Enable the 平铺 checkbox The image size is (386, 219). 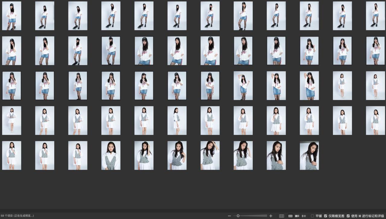click(312, 216)
